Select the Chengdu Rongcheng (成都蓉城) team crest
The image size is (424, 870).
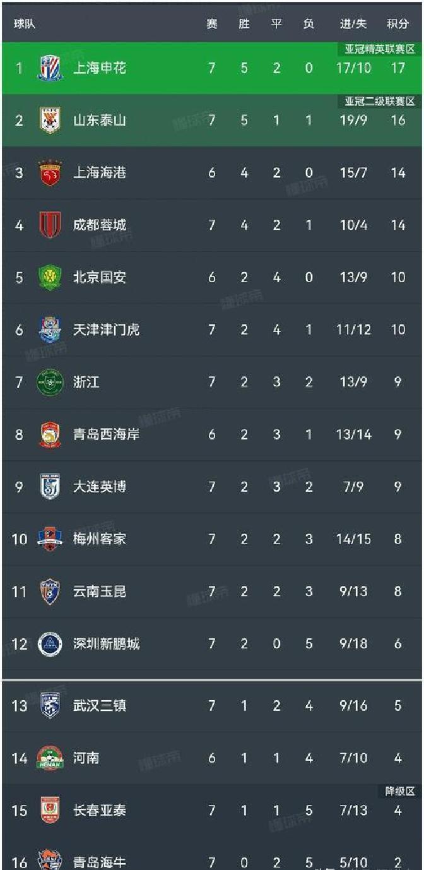pyautogui.click(x=50, y=225)
